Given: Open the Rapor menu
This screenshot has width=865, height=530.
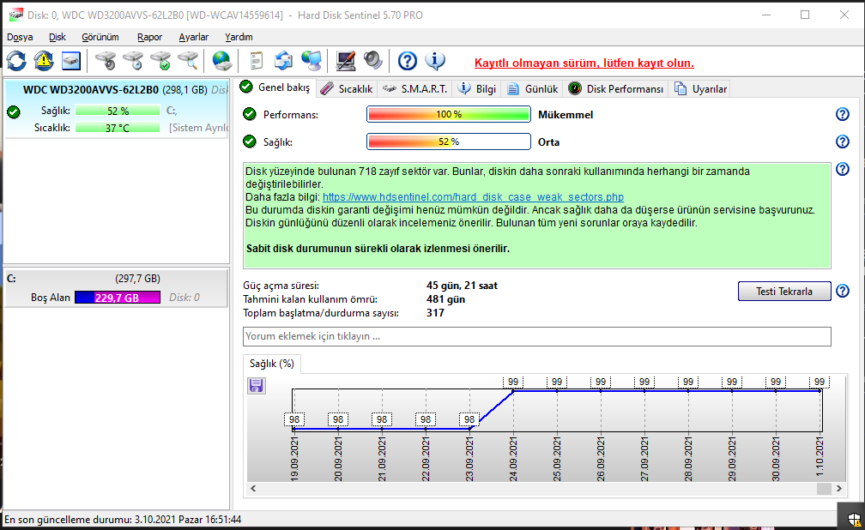Looking at the screenshot, I should tap(149, 37).
